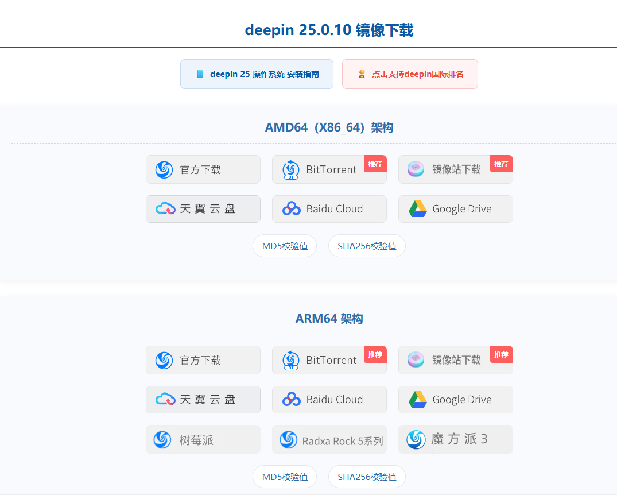Open the 魔方派 3 download

456,439
